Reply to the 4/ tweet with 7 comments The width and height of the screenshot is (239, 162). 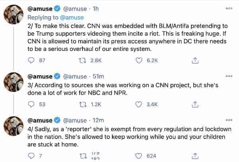click(x=31, y=156)
